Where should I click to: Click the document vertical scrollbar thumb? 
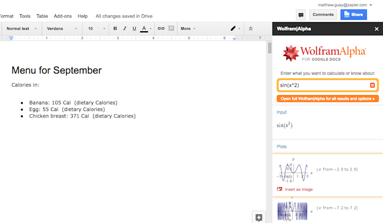click(x=269, y=48)
